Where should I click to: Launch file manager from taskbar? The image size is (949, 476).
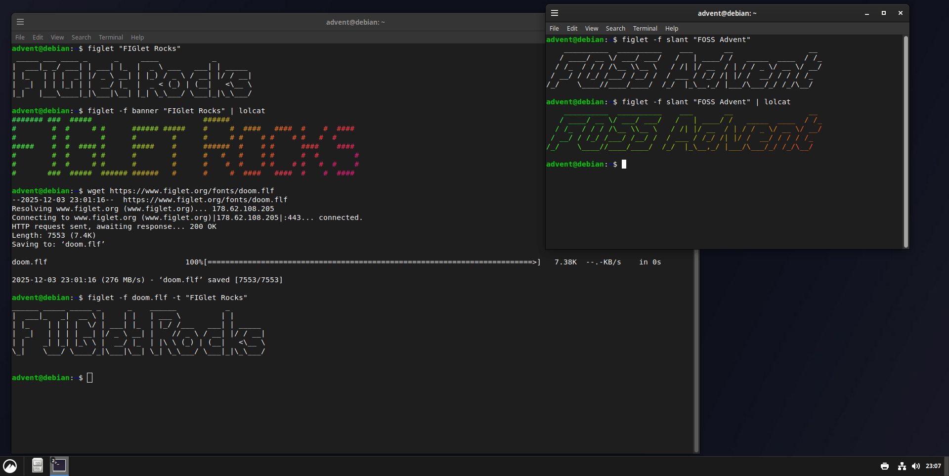(38, 466)
